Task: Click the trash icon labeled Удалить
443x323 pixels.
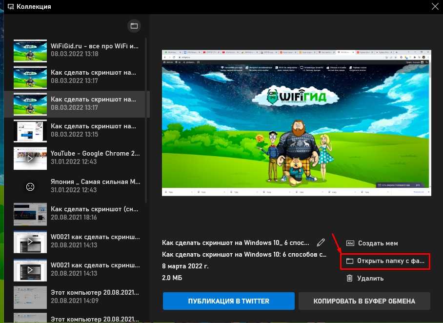Action: coord(349,278)
